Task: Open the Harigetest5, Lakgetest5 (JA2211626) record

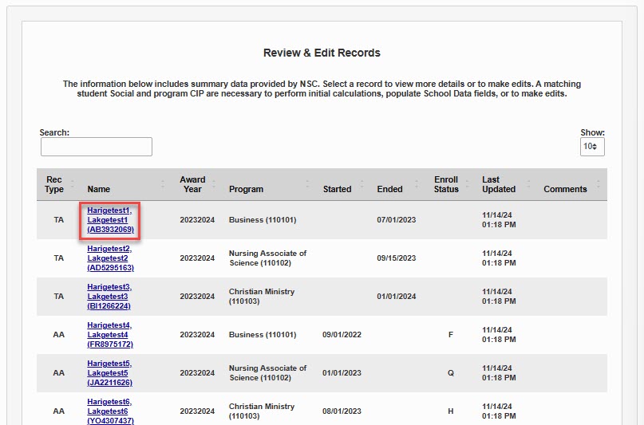Action: [x=110, y=373]
